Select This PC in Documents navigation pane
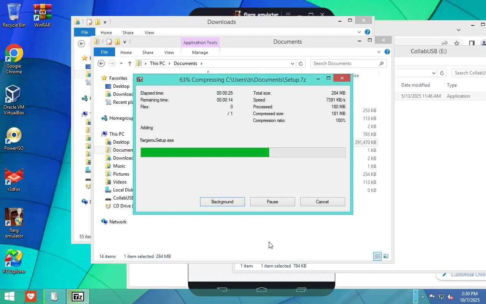This screenshot has height=304, width=486. (117, 134)
